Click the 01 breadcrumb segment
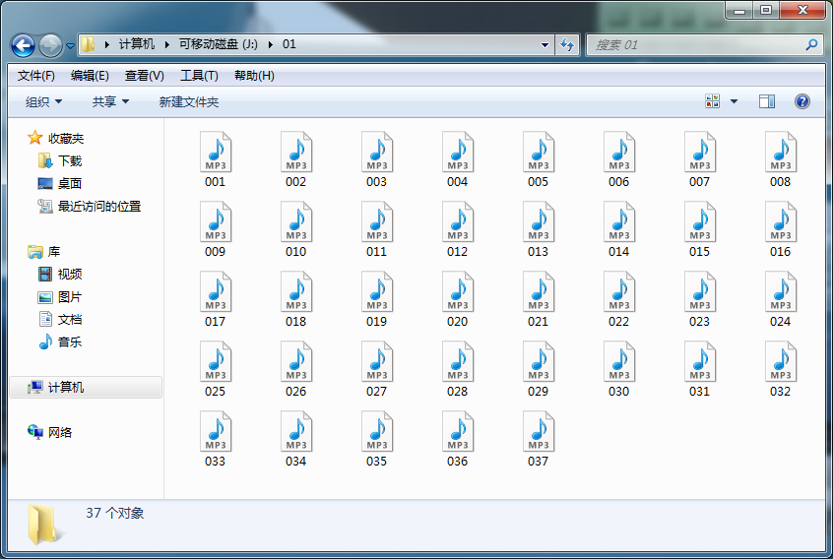The height and width of the screenshot is (559, 833). click(289, 44)
